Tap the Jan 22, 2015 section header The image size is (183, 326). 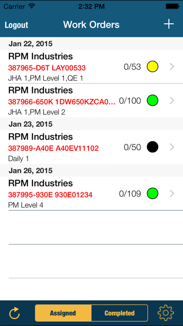tap(91, 44)
